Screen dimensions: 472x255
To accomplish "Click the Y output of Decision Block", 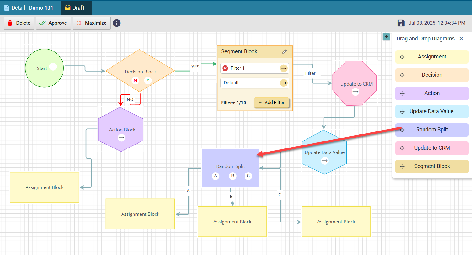I will click(148, 81).
